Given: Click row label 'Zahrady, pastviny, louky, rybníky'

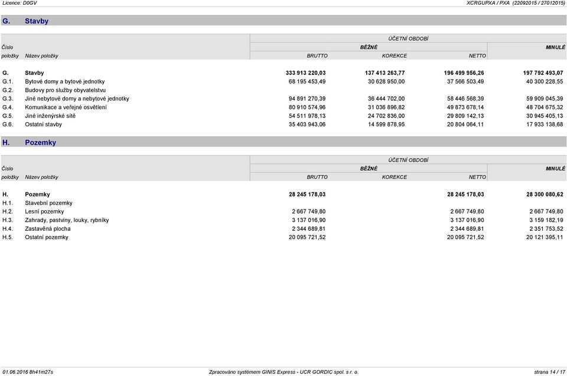Looking at the screenshot, I should pyautogui.click(x=67, y=220).
